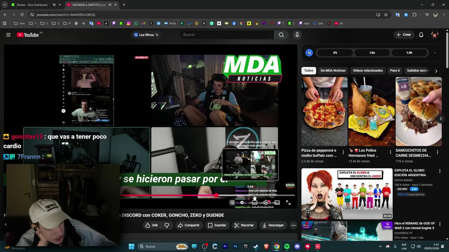Start voice search with microphone
The width and height of the screenshot is (449, 252).
coord(297,35)
